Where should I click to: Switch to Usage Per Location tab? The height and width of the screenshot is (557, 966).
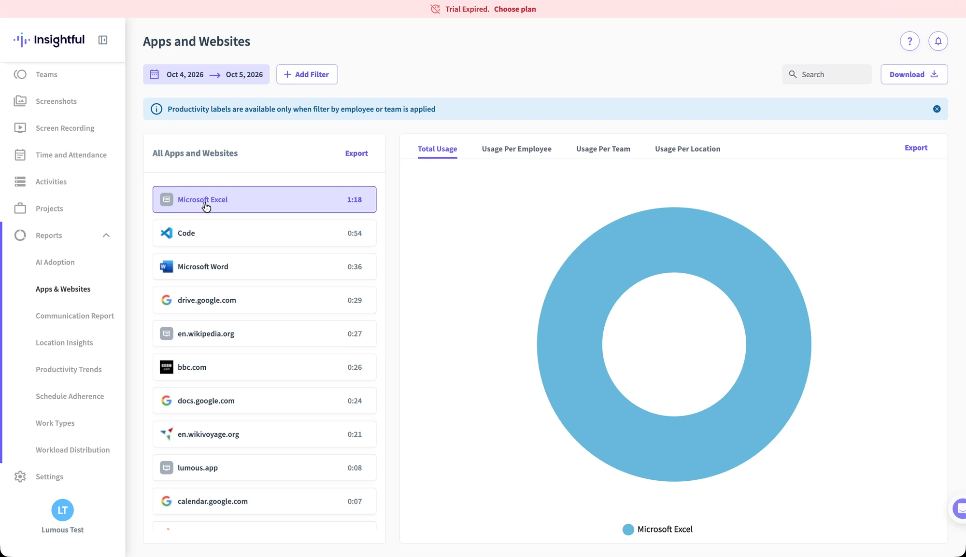click(687, 149)
